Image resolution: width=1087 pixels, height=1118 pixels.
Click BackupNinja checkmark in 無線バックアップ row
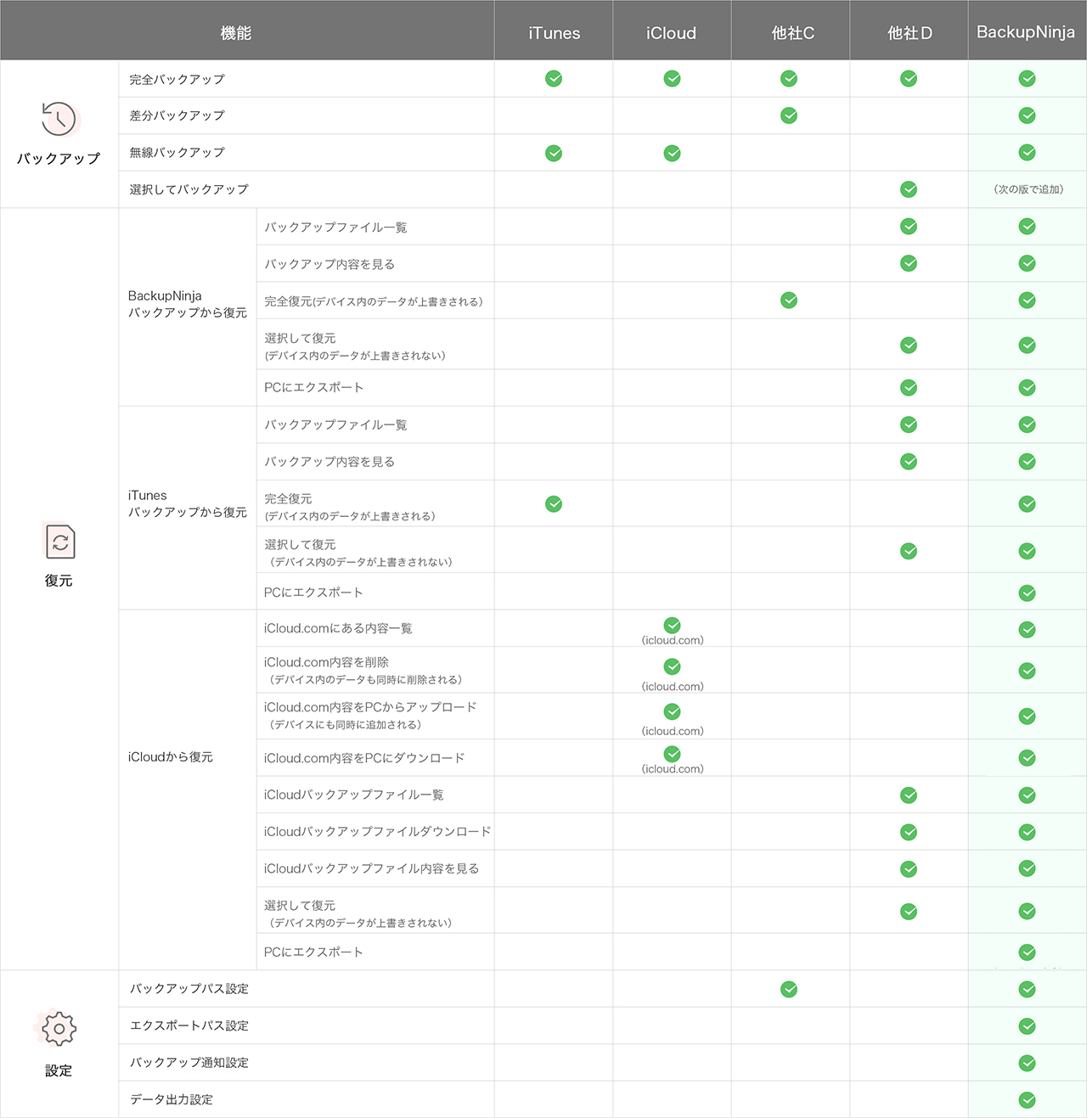pyautogui.click(x=1028, y=153)
